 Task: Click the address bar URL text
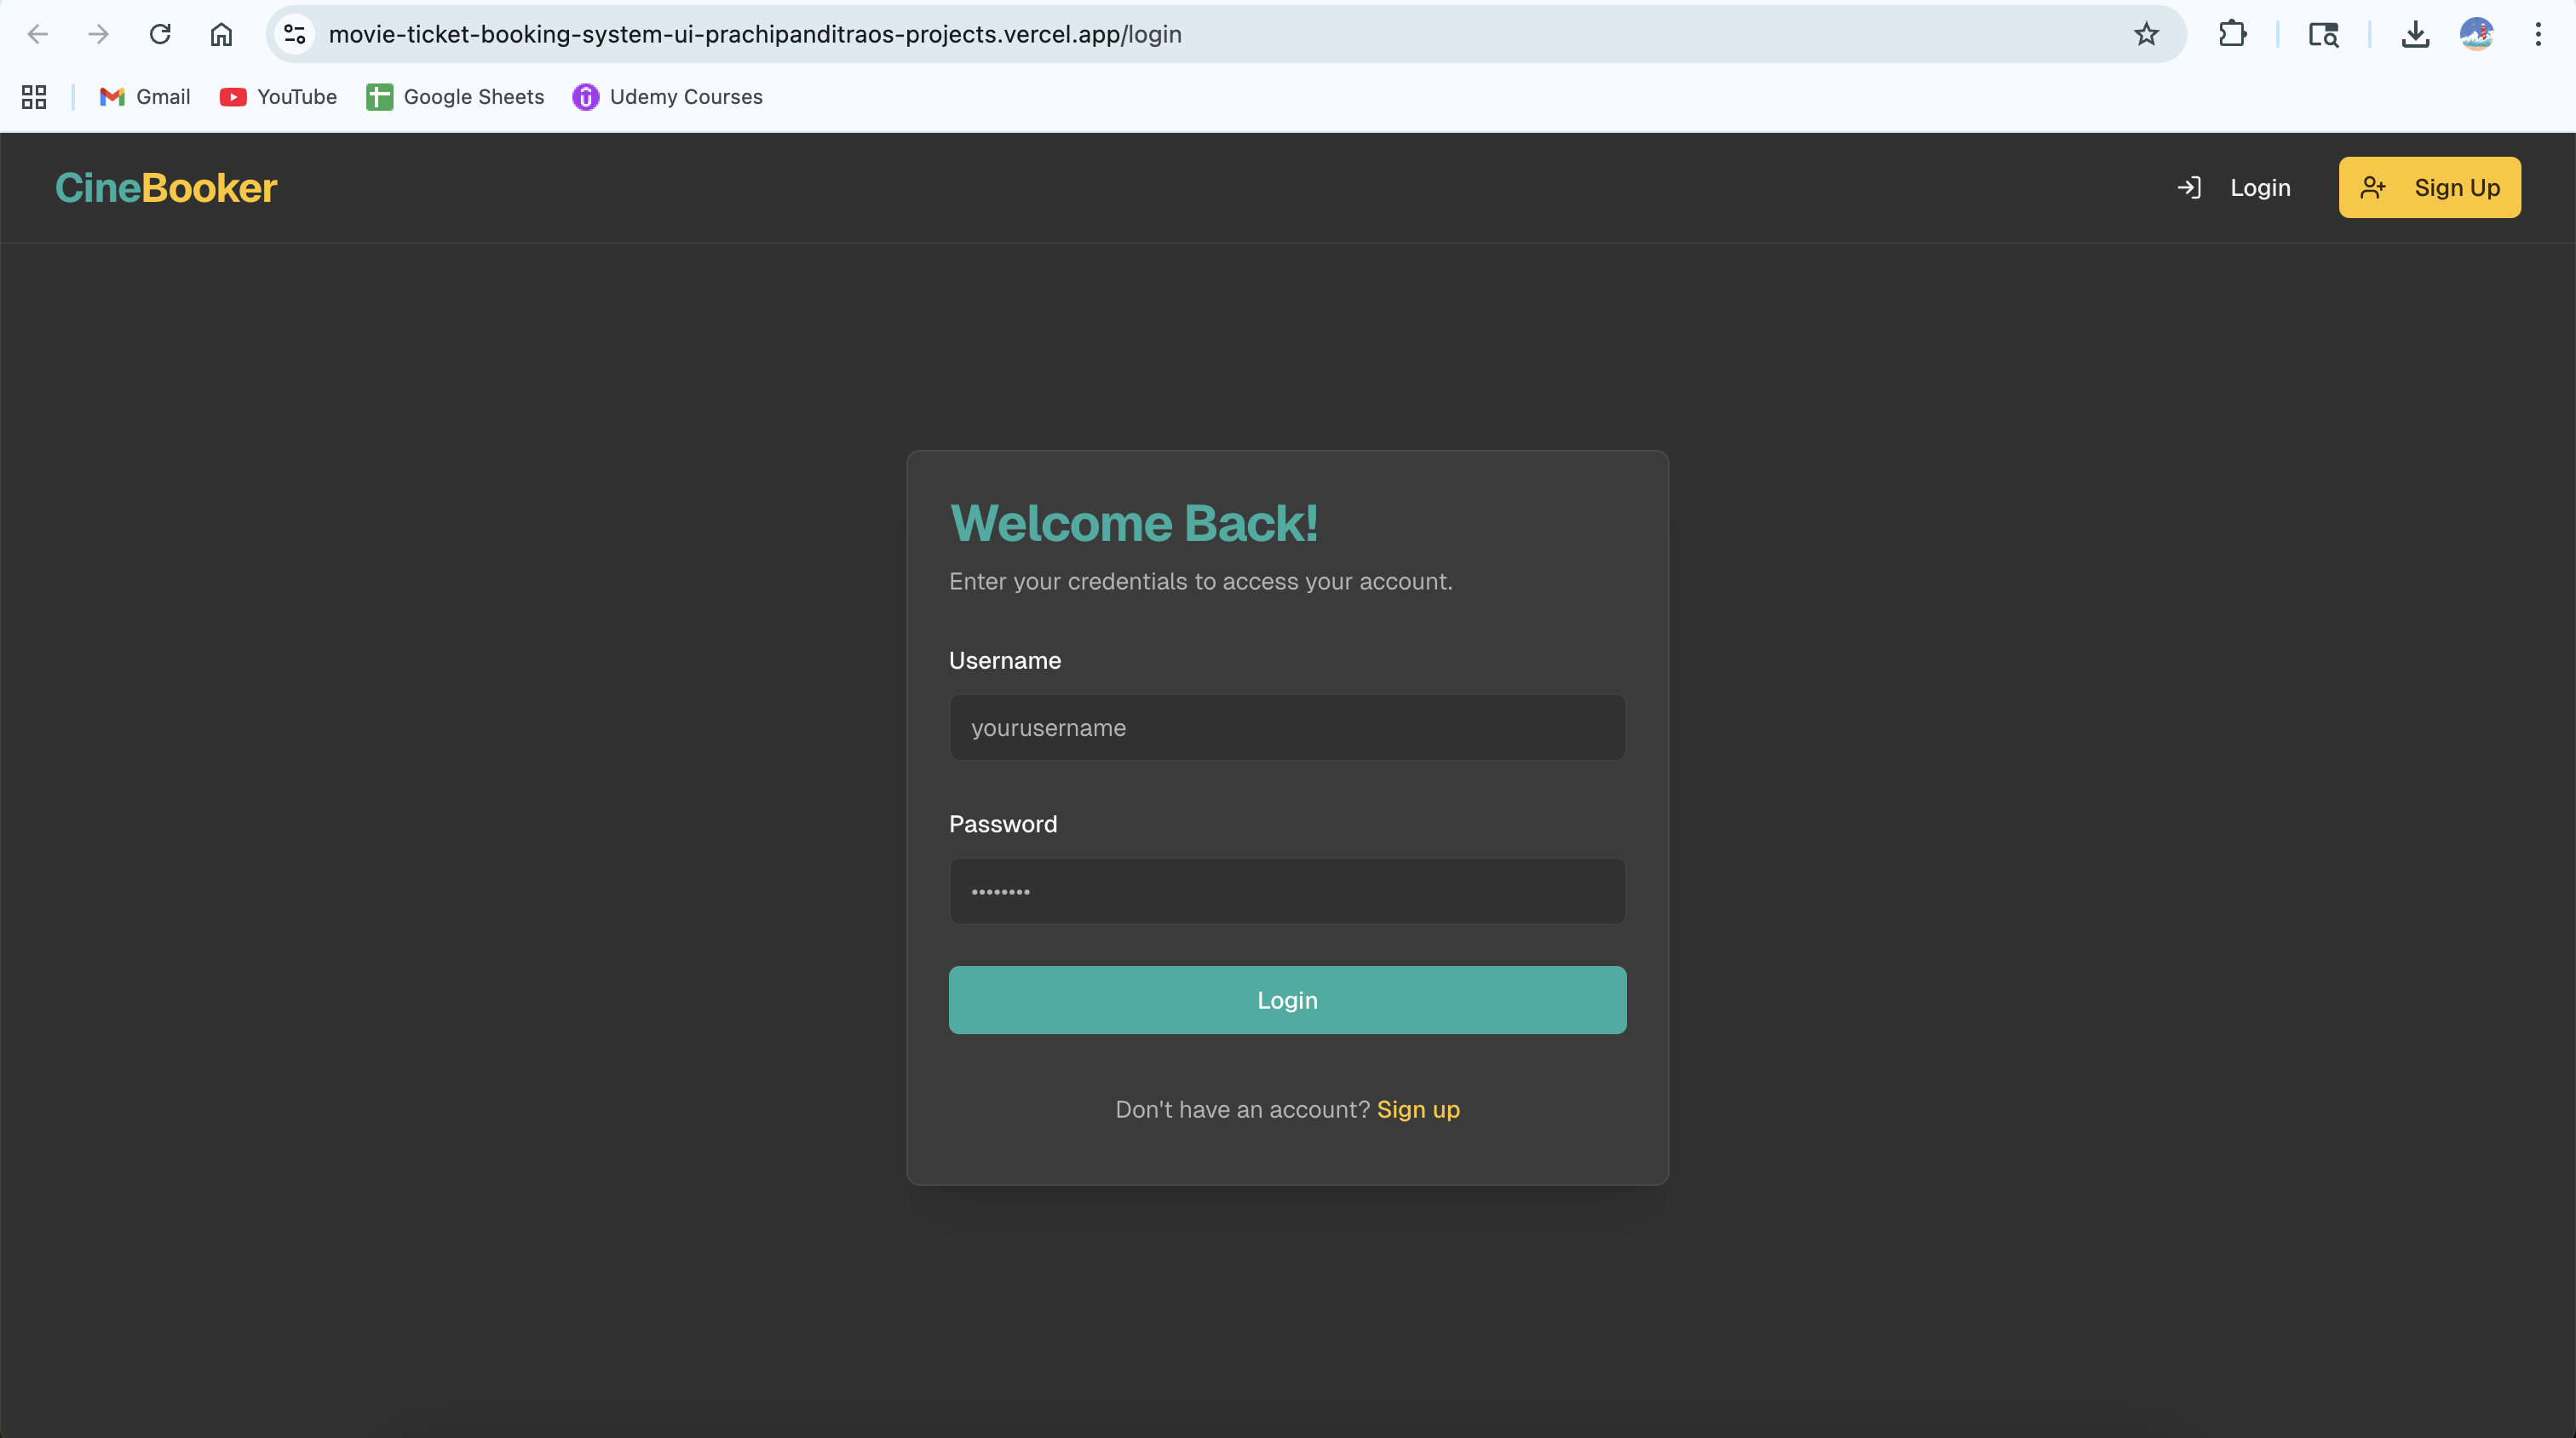point(755,34)
